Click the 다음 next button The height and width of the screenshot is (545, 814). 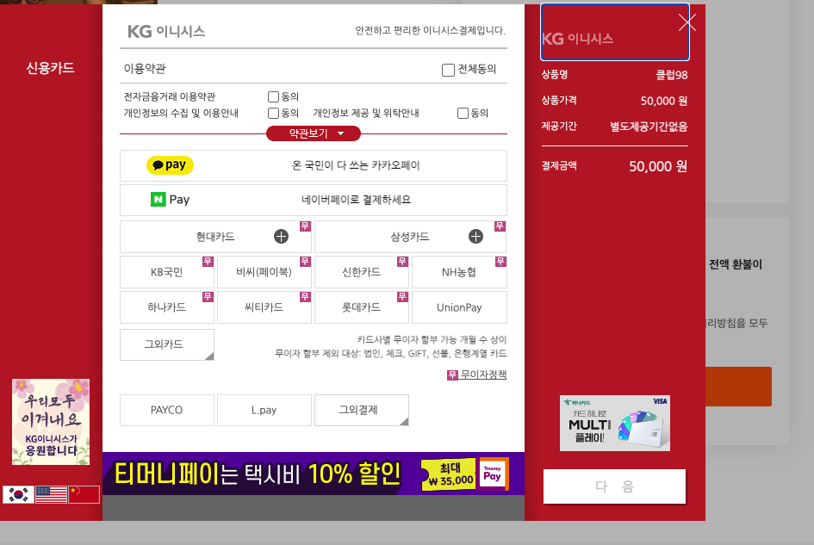click(x=615, y=486)
